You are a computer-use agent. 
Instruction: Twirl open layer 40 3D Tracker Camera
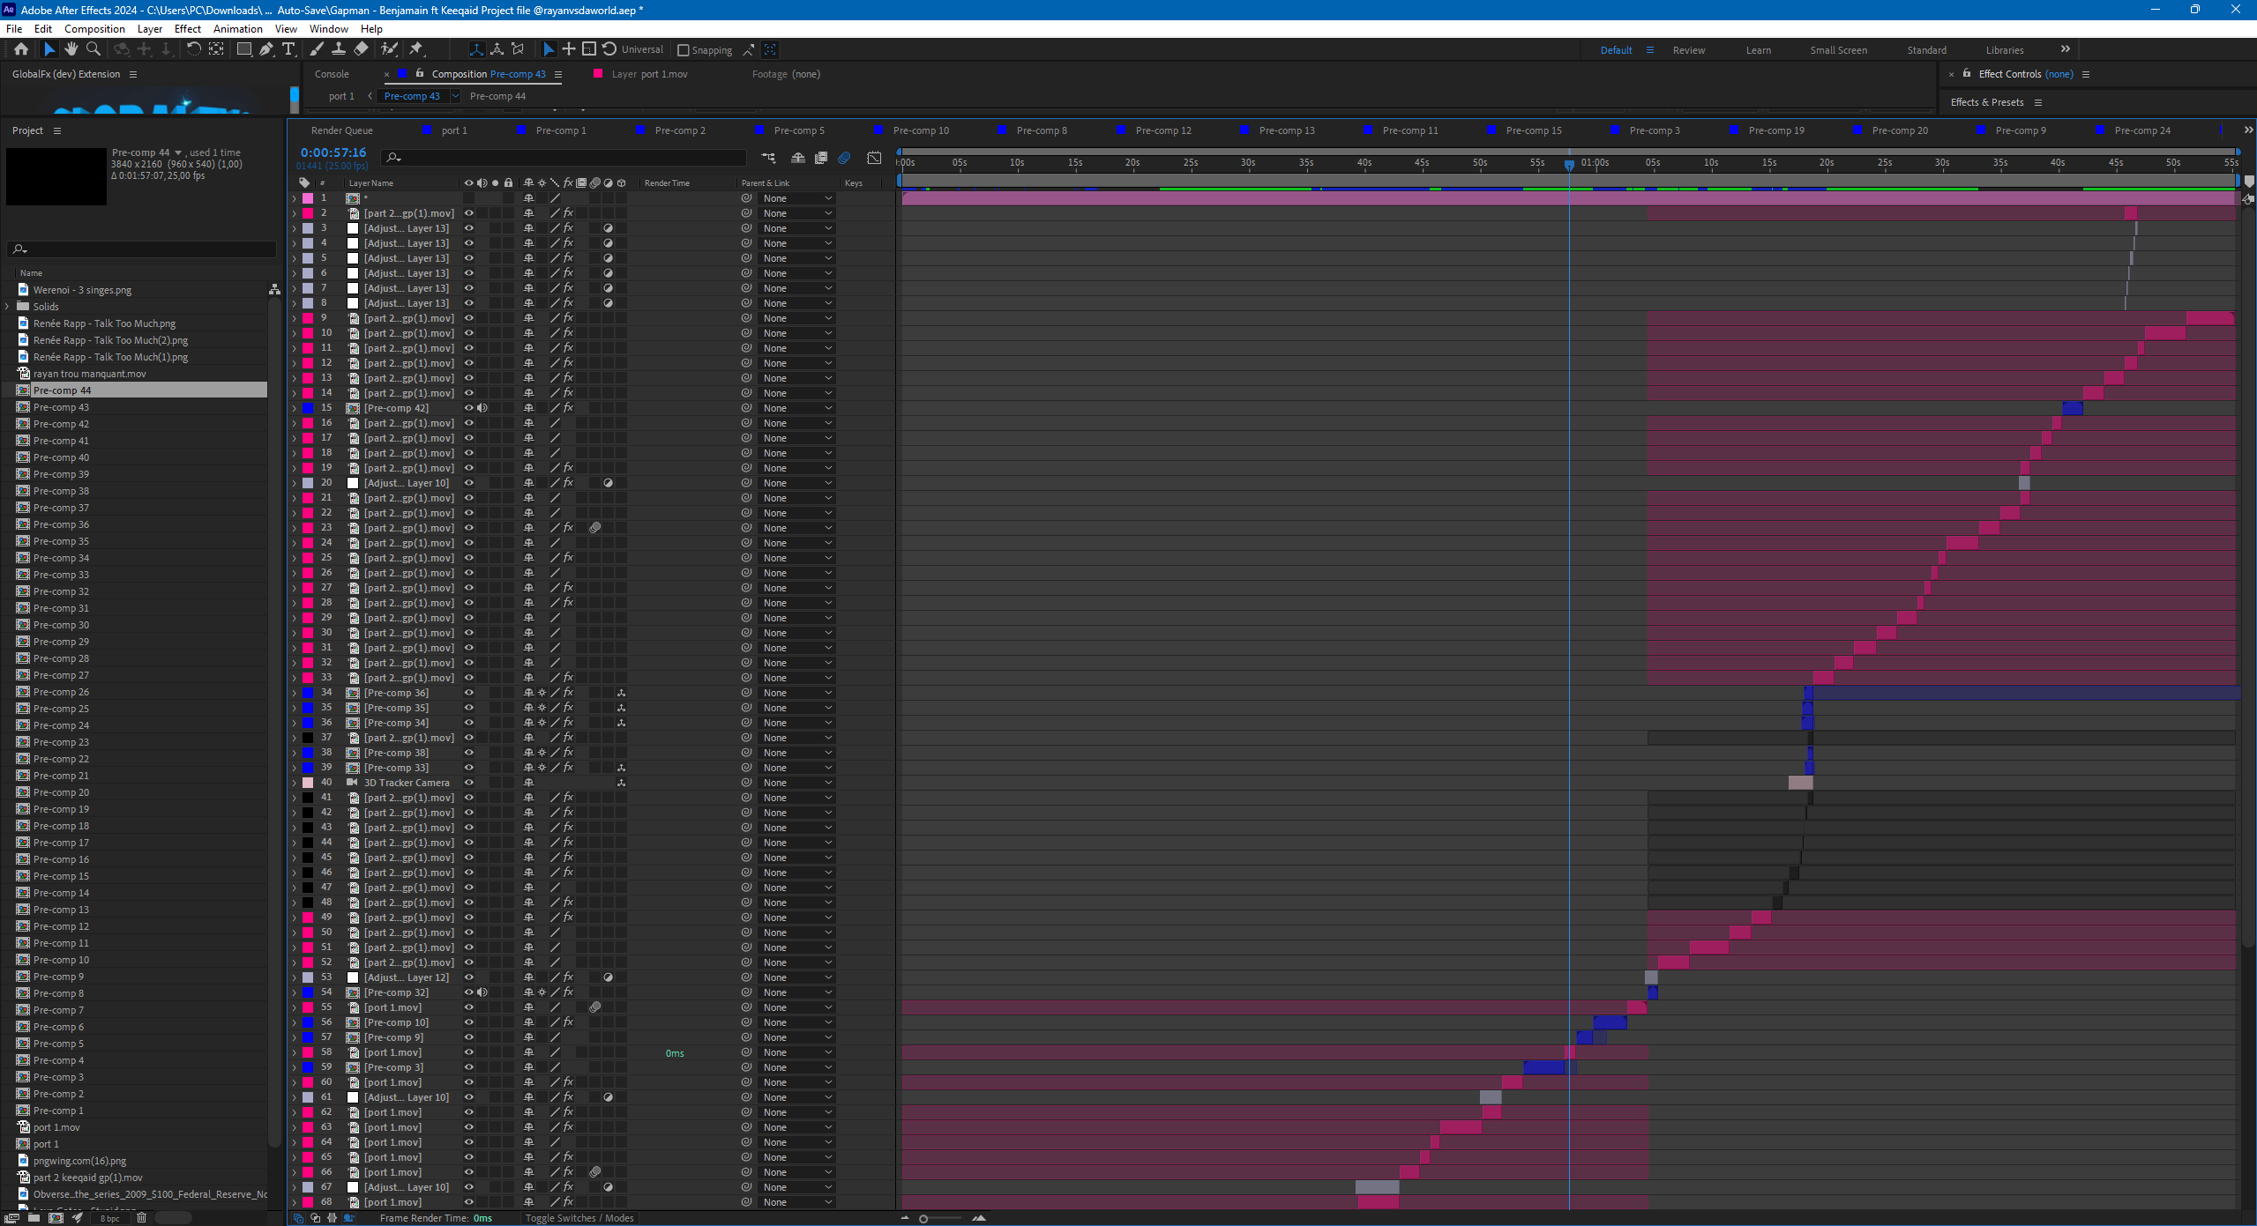click(x=295, y=783)
